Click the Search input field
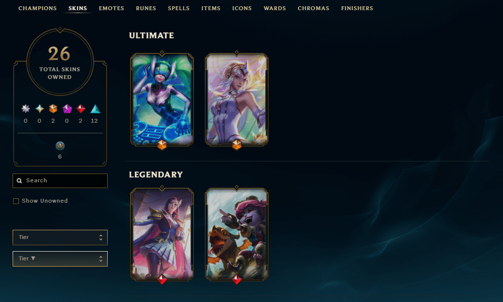Viewport: 503px width, 302px height. pos(60,181)
